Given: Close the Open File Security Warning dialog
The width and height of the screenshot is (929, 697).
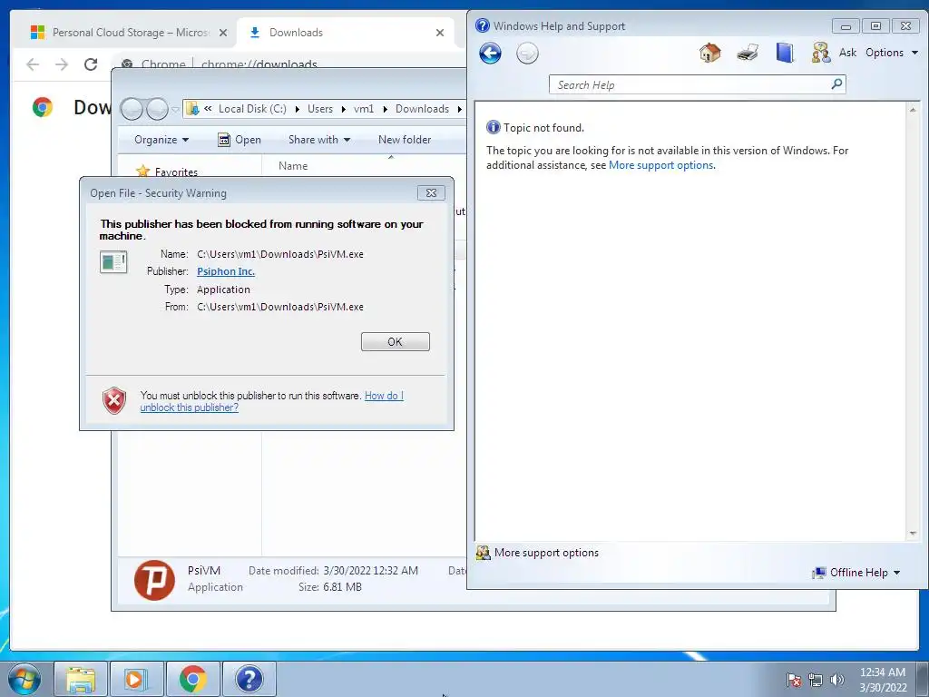Looking at the screenshot, I should (x=431, y=193).
